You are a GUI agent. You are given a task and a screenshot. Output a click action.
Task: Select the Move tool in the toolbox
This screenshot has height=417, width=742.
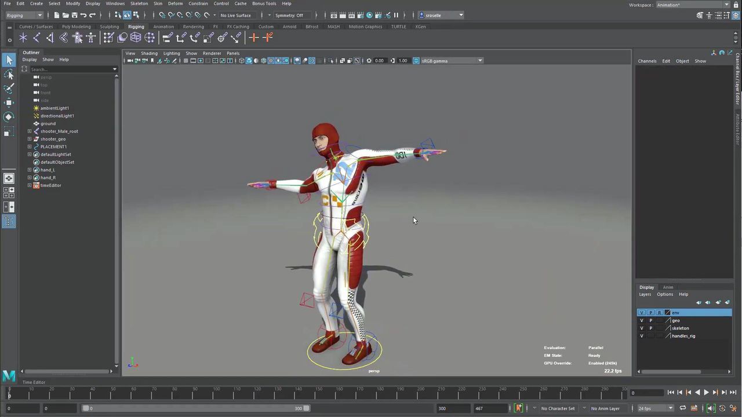tap(9, 103)
